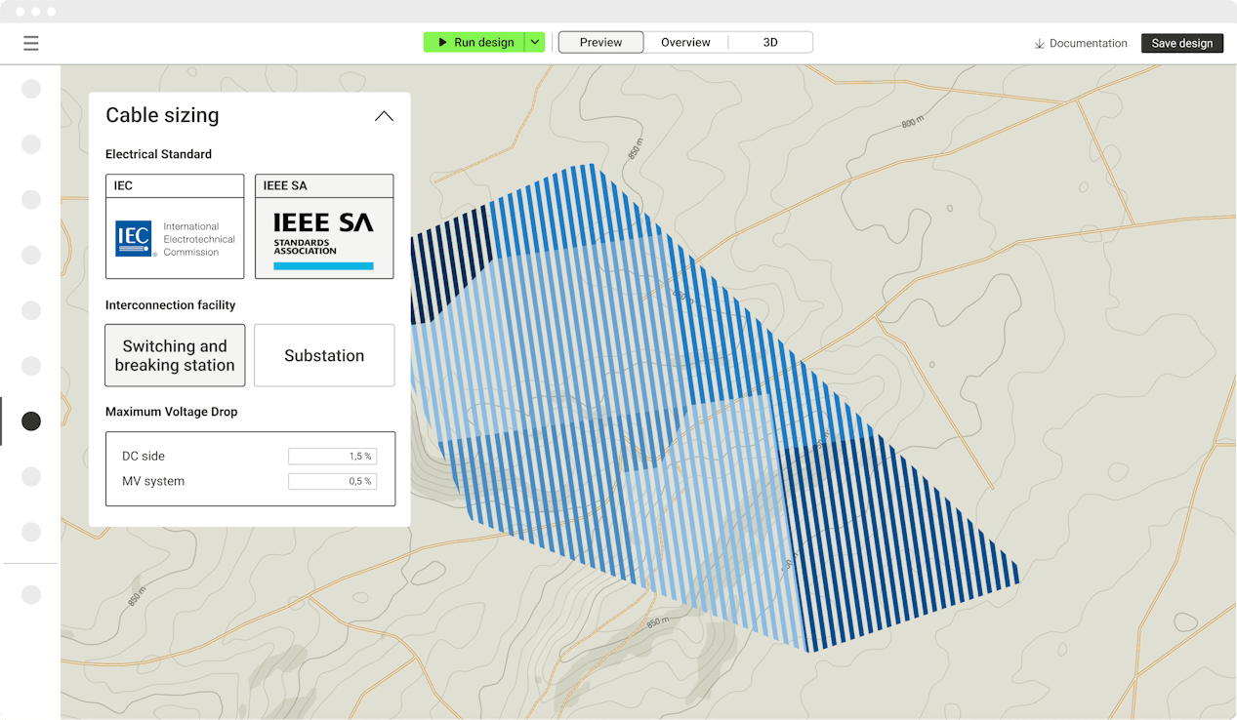Click the active dark sidebar step circle
Image resolution: width=1237 pixels, height=720 pixels.
[31, 421]
